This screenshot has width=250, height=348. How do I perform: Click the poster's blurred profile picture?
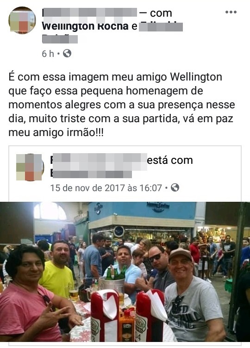22,20
